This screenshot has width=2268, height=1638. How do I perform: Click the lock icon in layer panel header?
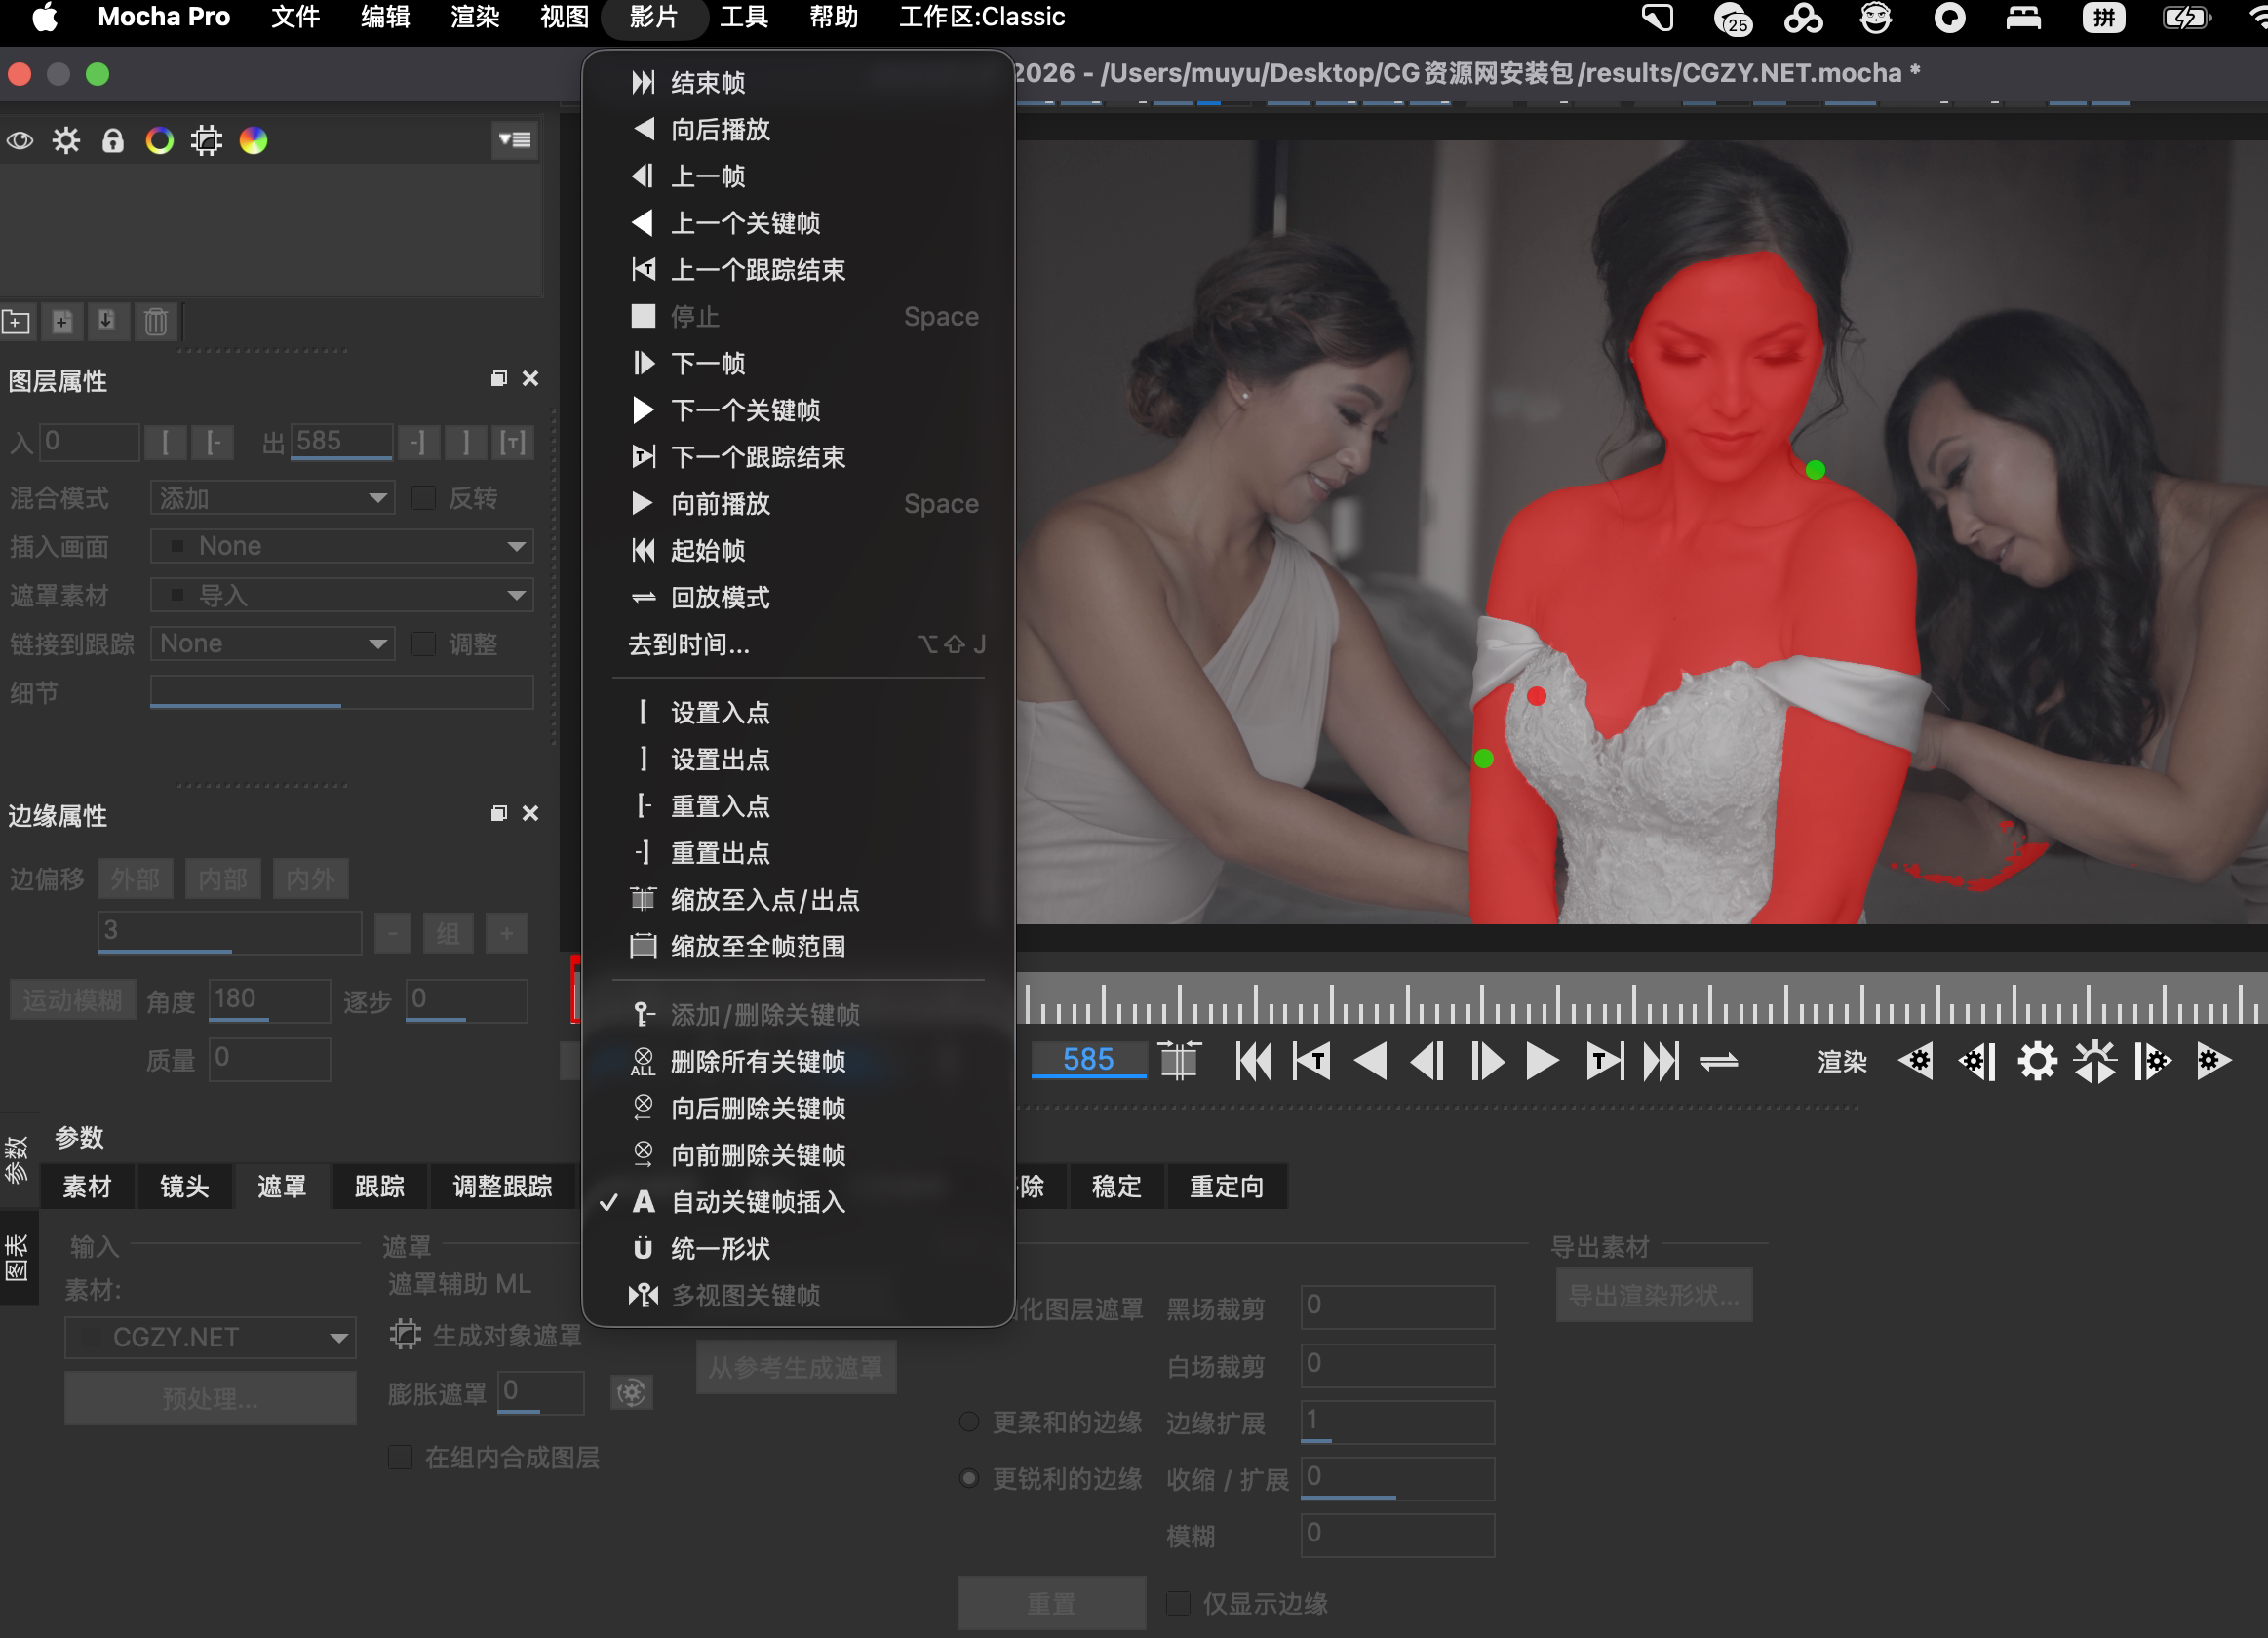coord(112,140)
